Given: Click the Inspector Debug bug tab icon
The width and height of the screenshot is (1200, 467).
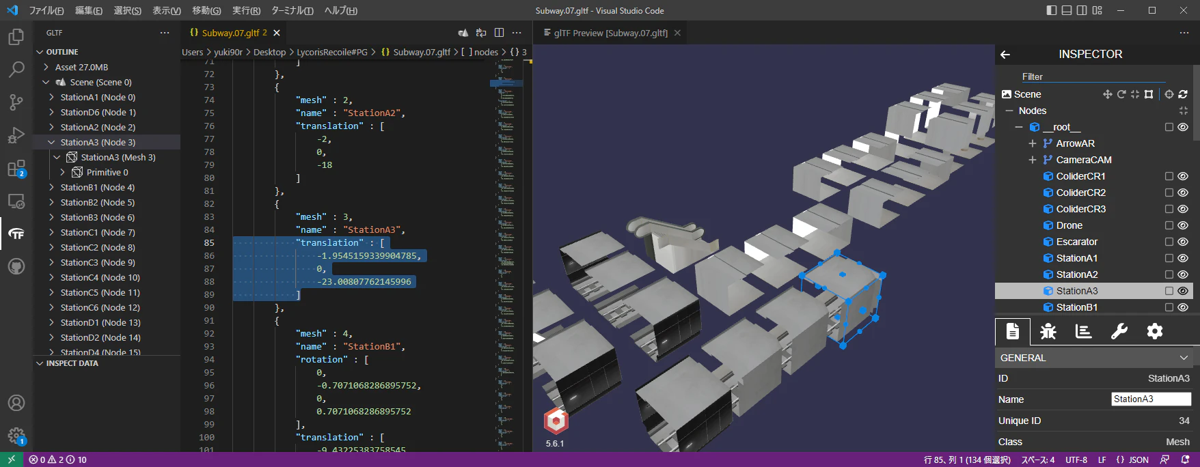Looking at the screenshot, I should click(x=1048, y=332).
